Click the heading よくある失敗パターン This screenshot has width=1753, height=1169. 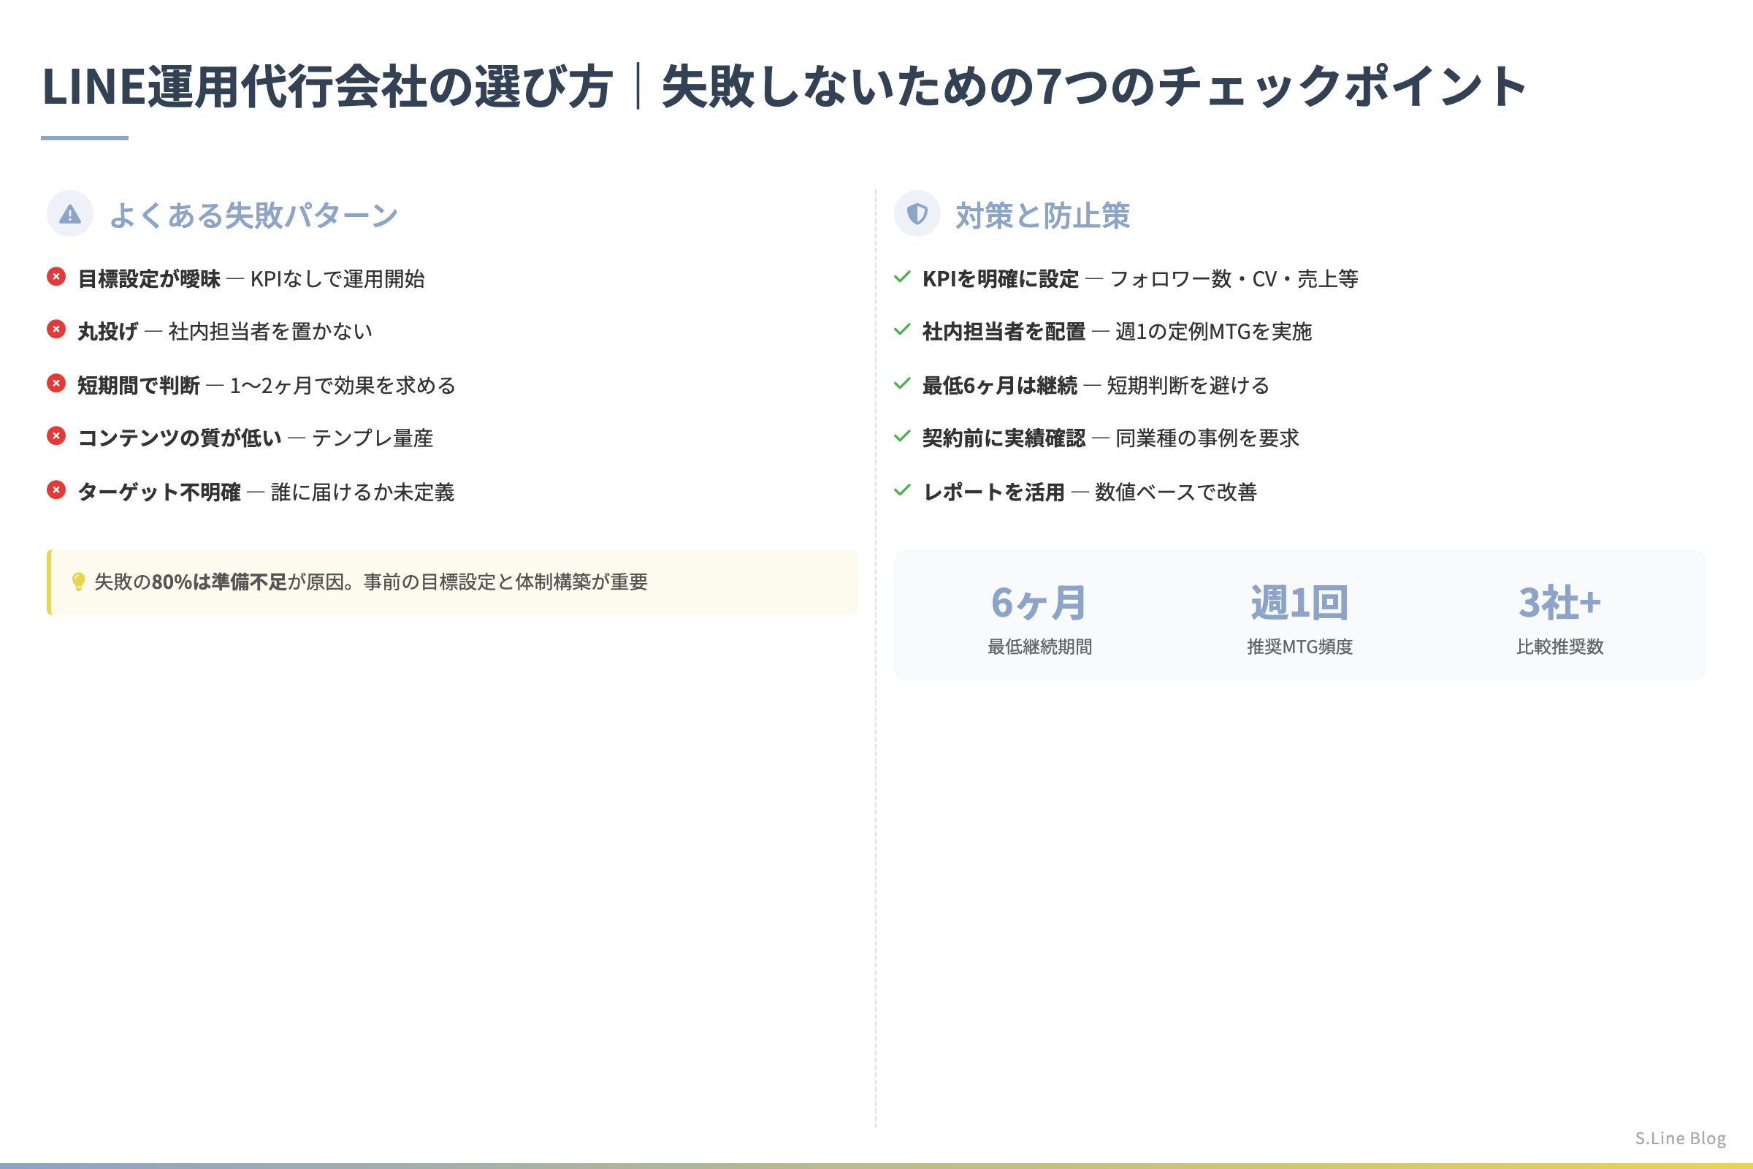pyautogui.click(x=254, y=215)
